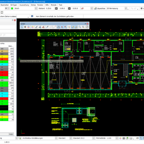Select the blue pencil tool in cursor toolbar
This screenshot has height=144, width=144.
coord(40,27)
